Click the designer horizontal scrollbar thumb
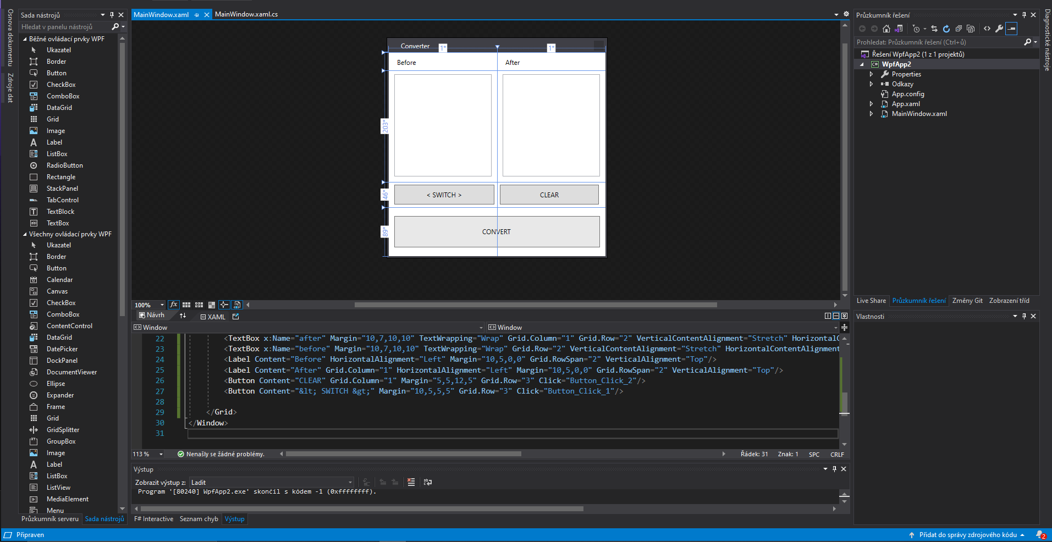 [x=535, y=305]
